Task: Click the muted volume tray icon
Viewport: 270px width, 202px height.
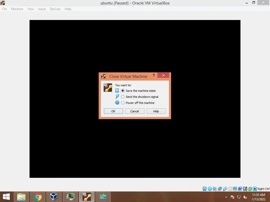Action: 245,197
